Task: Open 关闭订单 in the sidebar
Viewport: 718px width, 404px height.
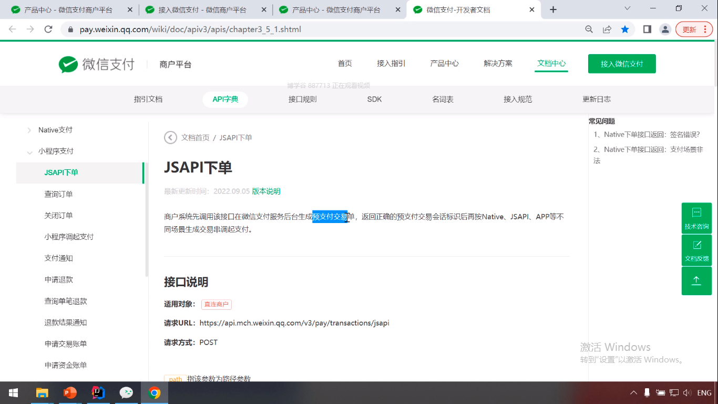Action: 59,216
